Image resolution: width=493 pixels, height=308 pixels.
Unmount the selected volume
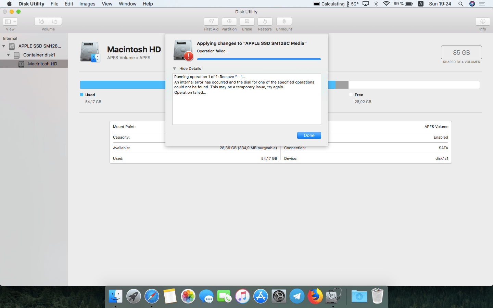[x=284, y=22]
